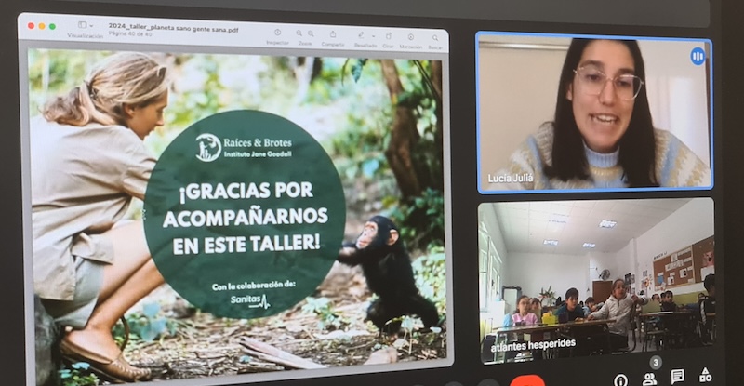Open the Compartir share icon

(332, 33)
